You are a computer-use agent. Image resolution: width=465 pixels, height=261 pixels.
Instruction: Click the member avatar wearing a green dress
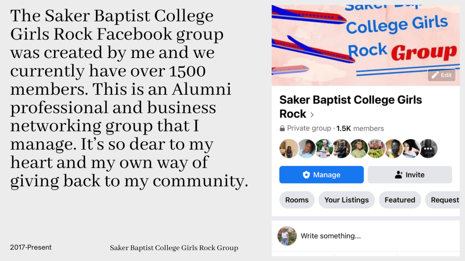(x=358, y=149)
